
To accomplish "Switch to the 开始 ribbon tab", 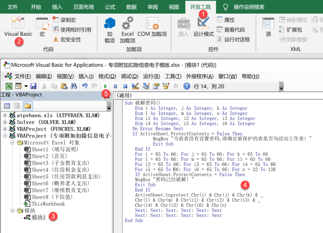I will (36, 7).
